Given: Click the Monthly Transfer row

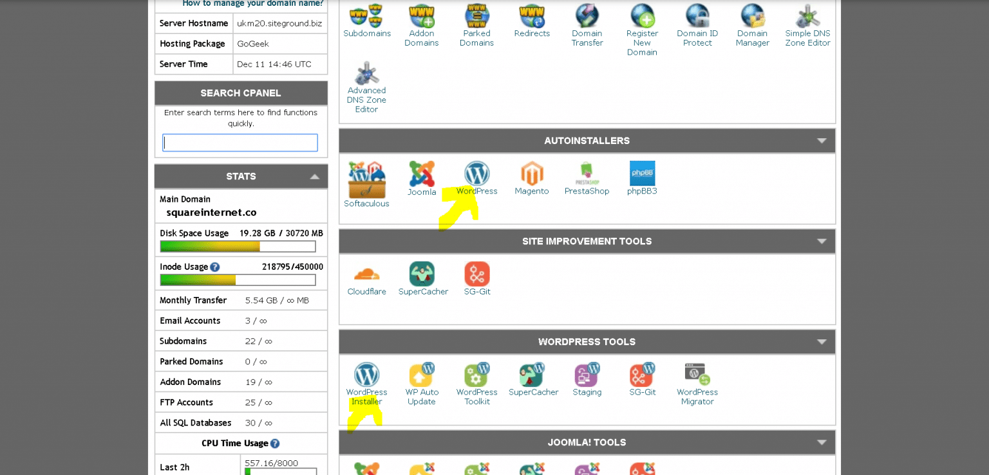Looking at the screenshot, I should pos(241,300).
